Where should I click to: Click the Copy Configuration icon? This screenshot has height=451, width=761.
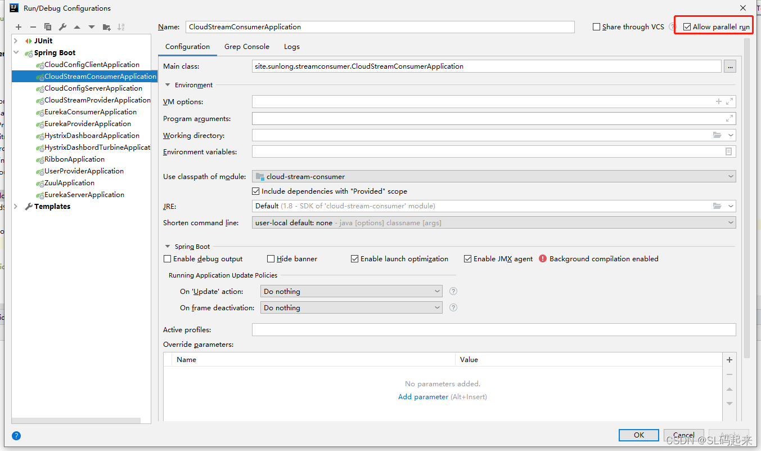[48, 27]
